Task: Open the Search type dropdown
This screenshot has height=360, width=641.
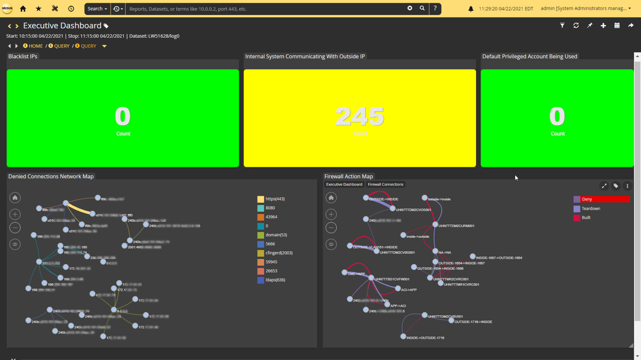Action: click(97, 9)
